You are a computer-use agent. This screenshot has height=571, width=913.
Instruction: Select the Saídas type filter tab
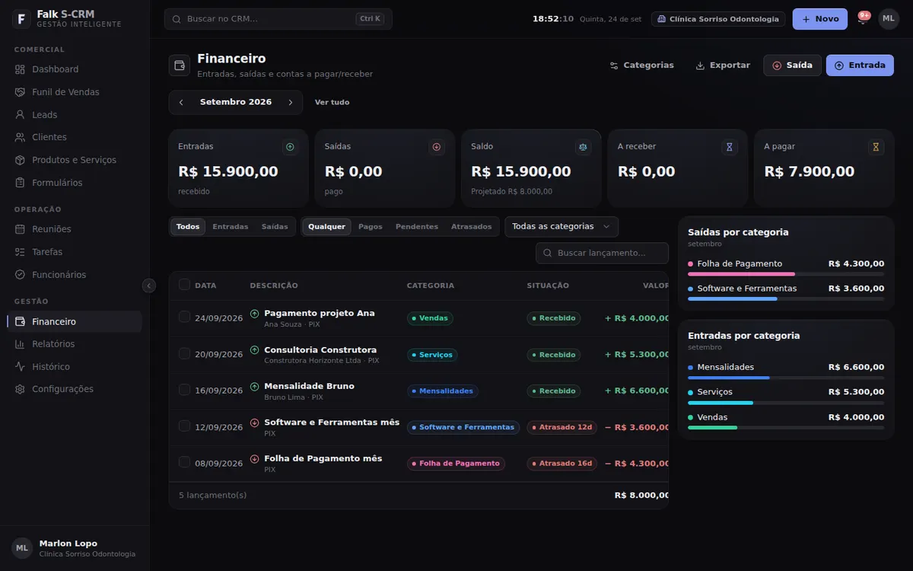(275, 227)
